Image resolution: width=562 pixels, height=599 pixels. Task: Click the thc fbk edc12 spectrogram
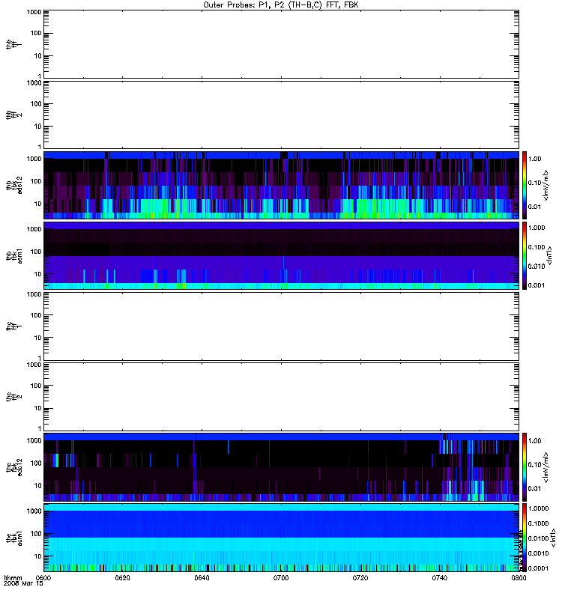click(x=281, y=466)
